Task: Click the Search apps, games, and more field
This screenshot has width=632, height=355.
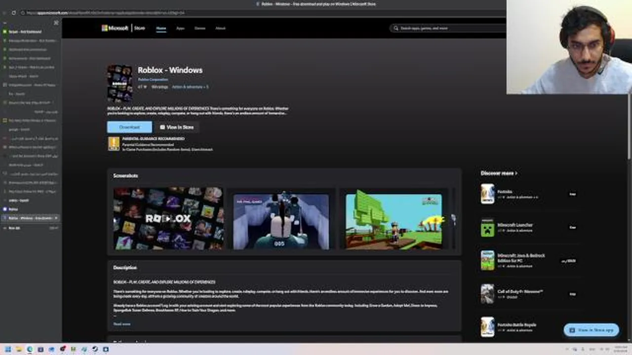Action: point(447,28)
